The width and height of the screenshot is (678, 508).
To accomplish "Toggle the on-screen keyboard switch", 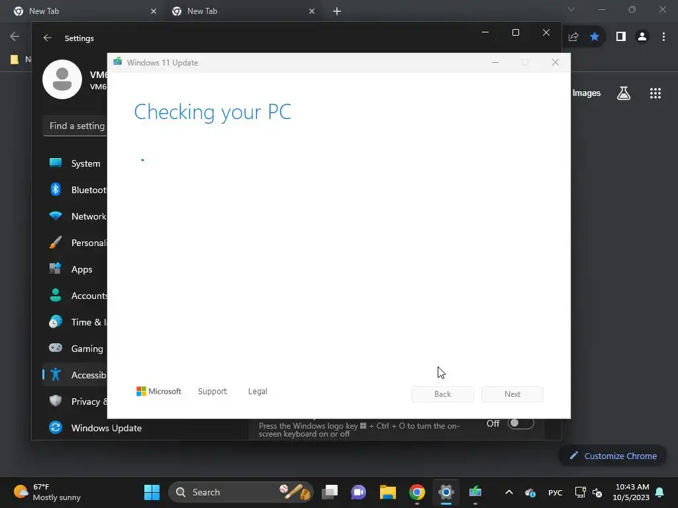I will coord(520,423).
